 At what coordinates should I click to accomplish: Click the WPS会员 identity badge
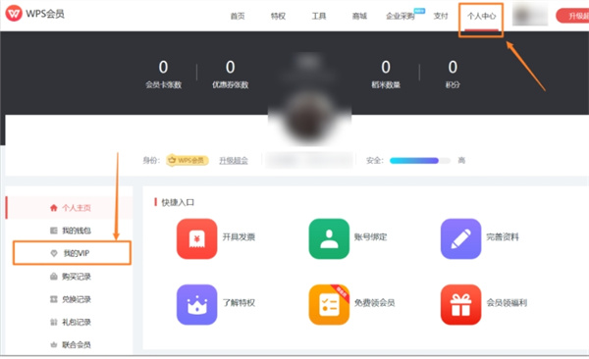coord(187,160)
